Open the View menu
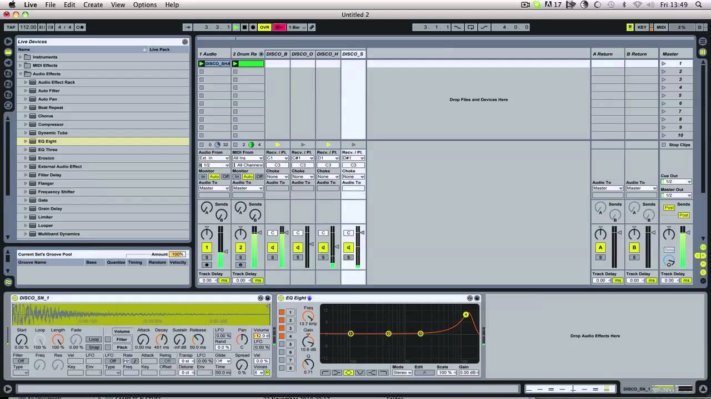The height and width of the screenshot is (399, 711). (118, 5)
